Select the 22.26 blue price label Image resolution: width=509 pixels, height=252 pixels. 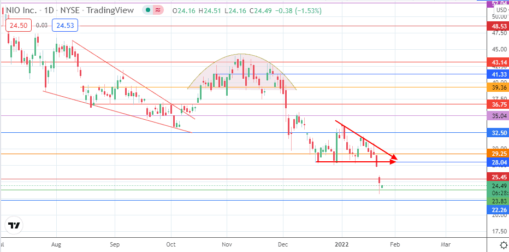pyautogui.click(x=498, y=210)
